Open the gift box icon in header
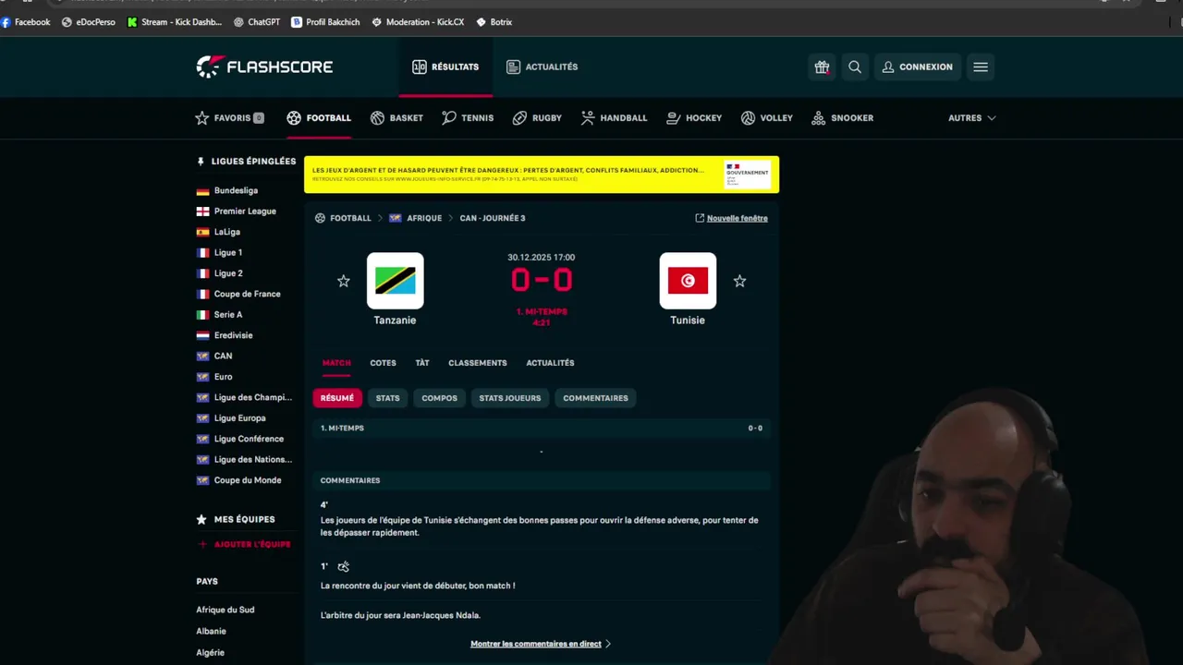This screenshot has height=665, width=1183. tap(822, 66)
